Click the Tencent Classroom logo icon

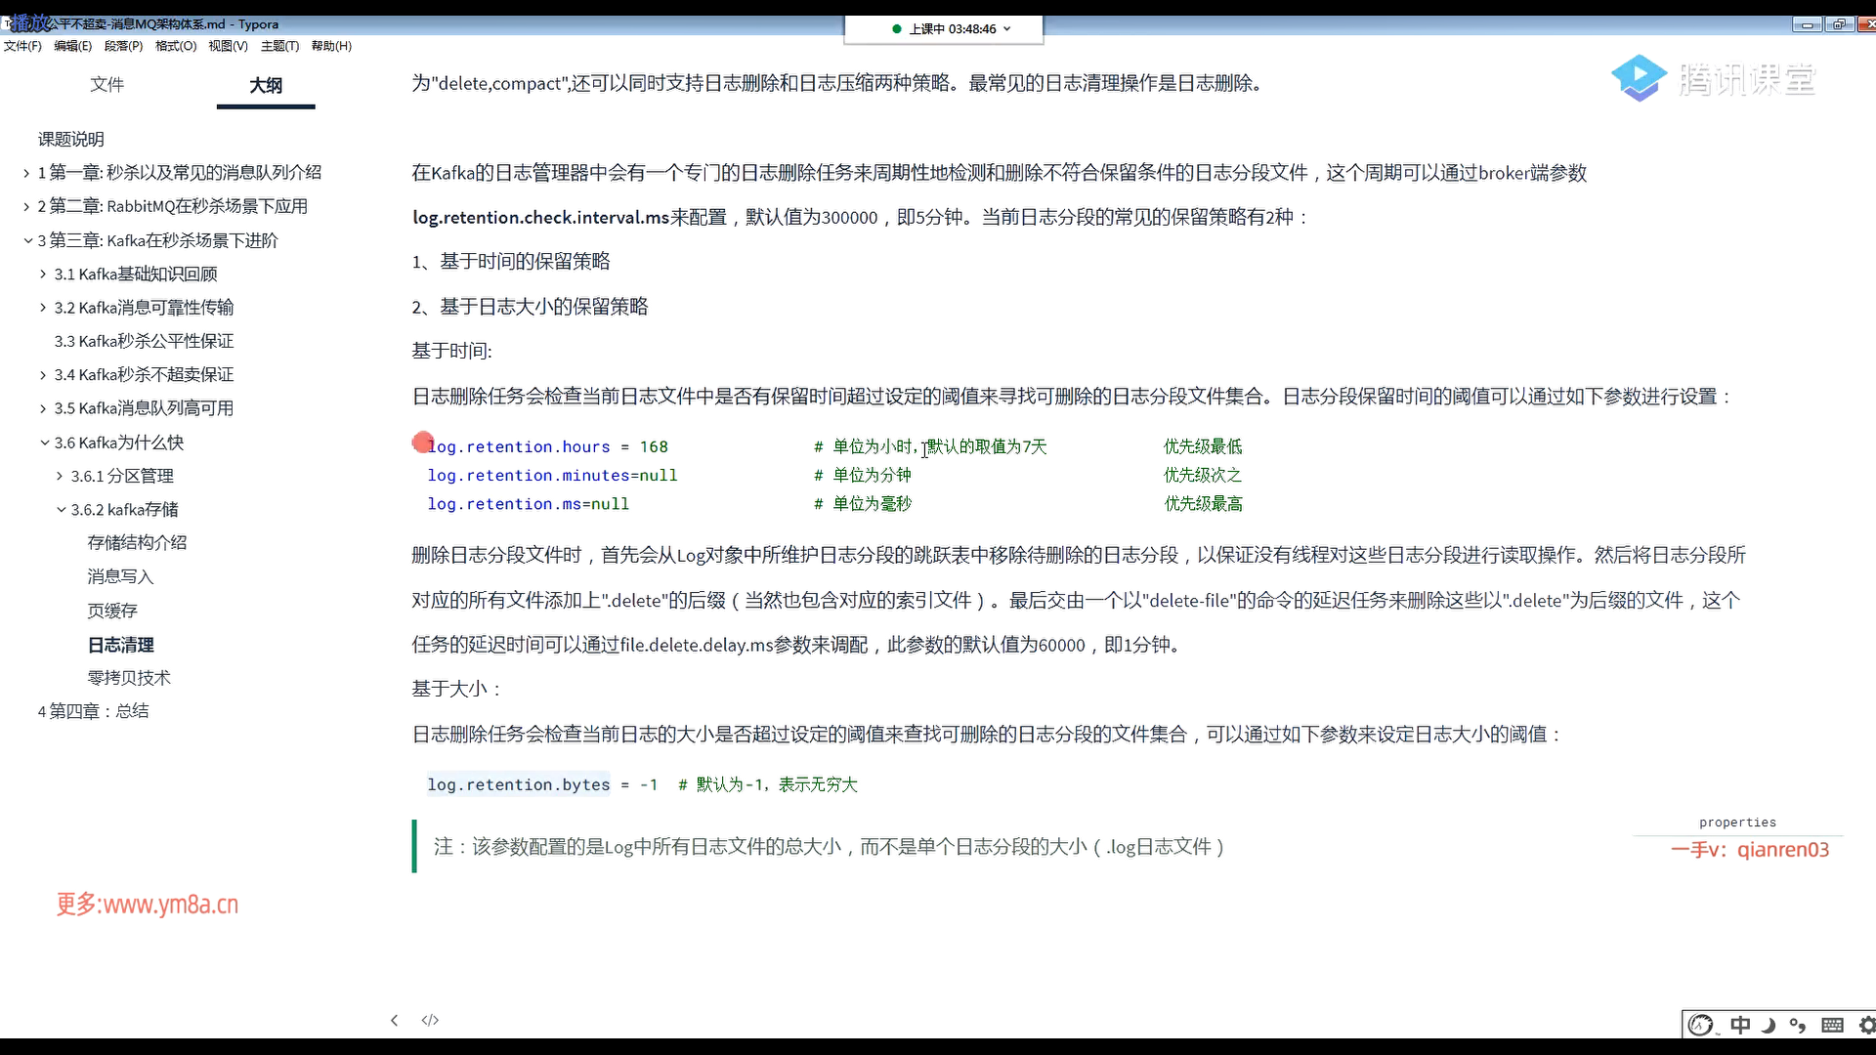pos(1639,78)
